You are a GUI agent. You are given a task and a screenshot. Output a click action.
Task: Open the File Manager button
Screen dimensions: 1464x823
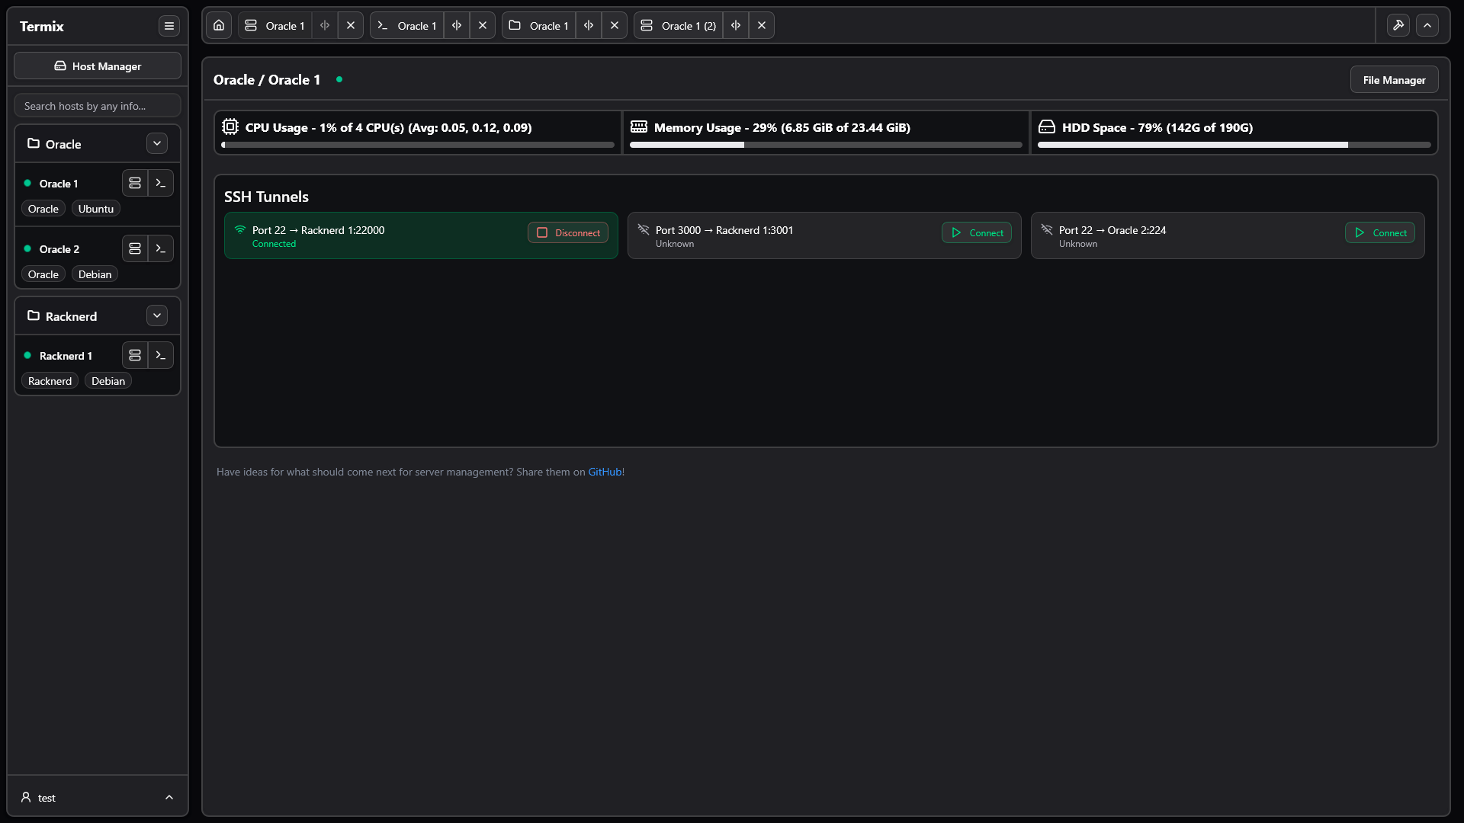coord(1394,80)
